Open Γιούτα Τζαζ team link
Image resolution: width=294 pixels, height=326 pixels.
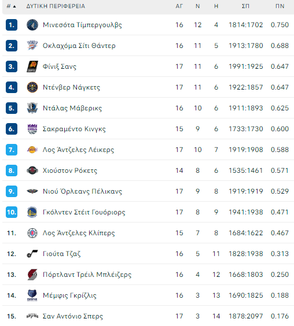click(x=61, y=254)
